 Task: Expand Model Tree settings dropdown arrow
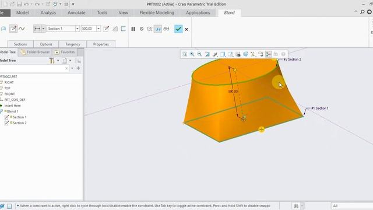pos(58,61)
